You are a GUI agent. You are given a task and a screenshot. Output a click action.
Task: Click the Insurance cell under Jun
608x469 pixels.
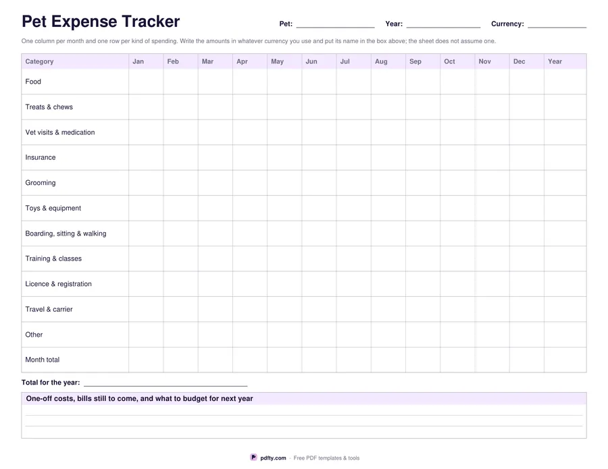point(319,157)
